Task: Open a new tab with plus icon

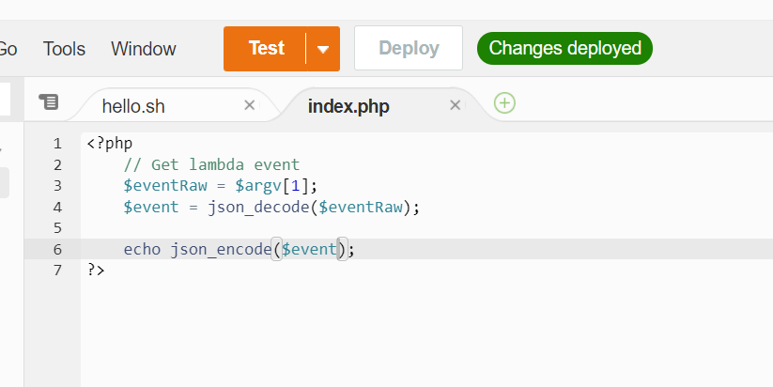Action: [504, 103]
